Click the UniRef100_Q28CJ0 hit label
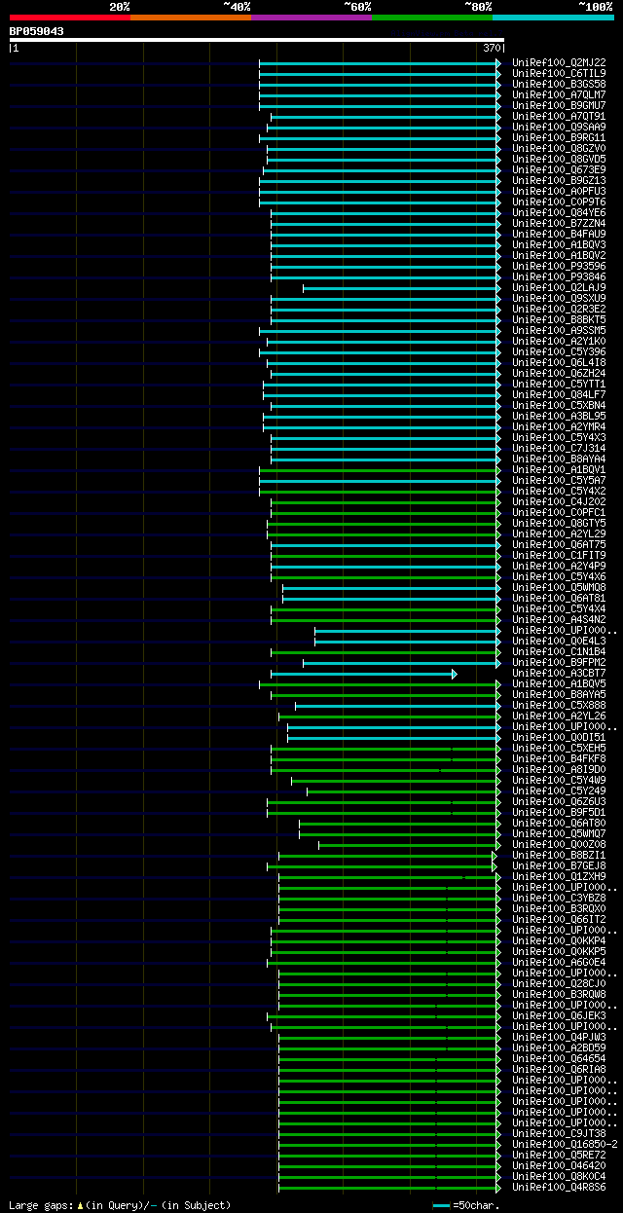Screen dimensions: 623x1213 pyautogui.click(x=559, y=983)
